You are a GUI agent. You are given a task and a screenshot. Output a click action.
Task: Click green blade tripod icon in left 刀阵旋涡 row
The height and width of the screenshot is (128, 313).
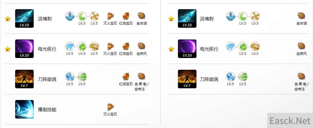[x=82, y=77]
